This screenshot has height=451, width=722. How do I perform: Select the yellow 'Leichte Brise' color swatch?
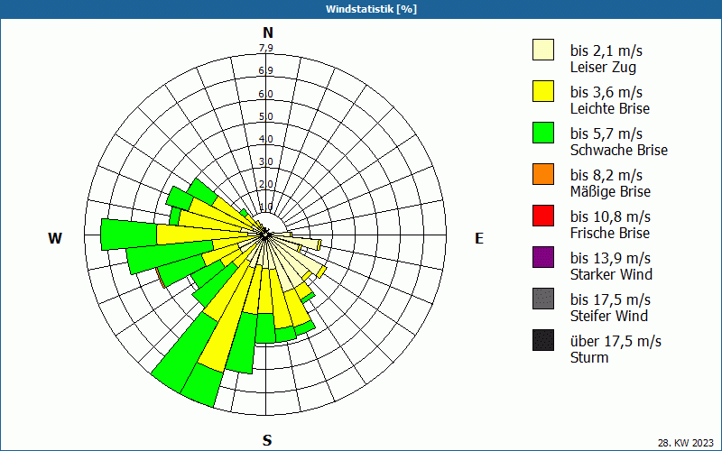click(x=542, y=91)
